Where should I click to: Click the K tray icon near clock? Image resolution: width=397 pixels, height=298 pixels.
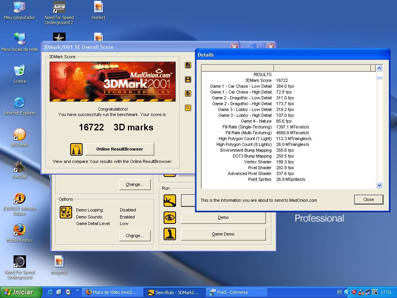click(x=375, y=292)
